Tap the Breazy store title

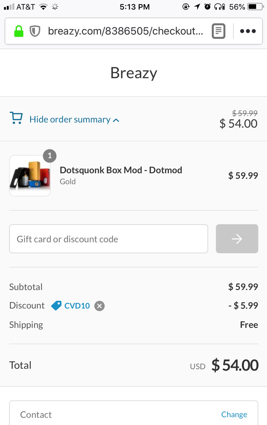[134, 73]
